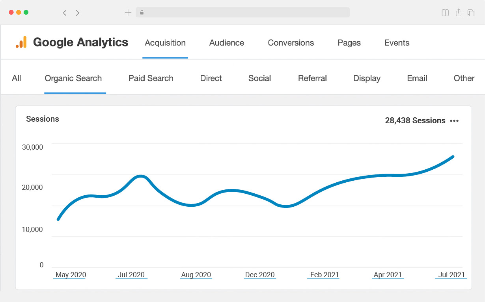Click the May 2020 date label

(71, 275)
